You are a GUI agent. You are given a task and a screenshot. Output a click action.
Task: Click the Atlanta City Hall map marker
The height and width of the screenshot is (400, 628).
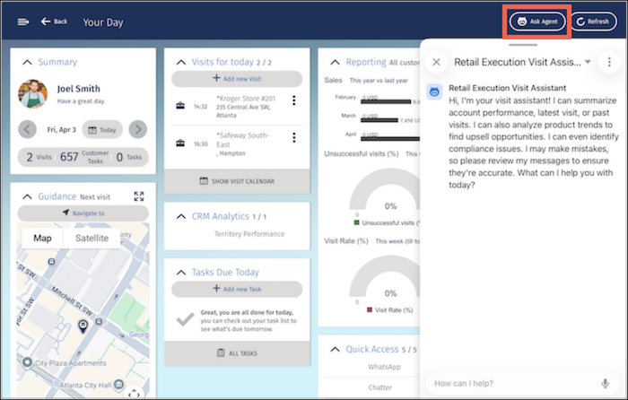click(118, 385)
